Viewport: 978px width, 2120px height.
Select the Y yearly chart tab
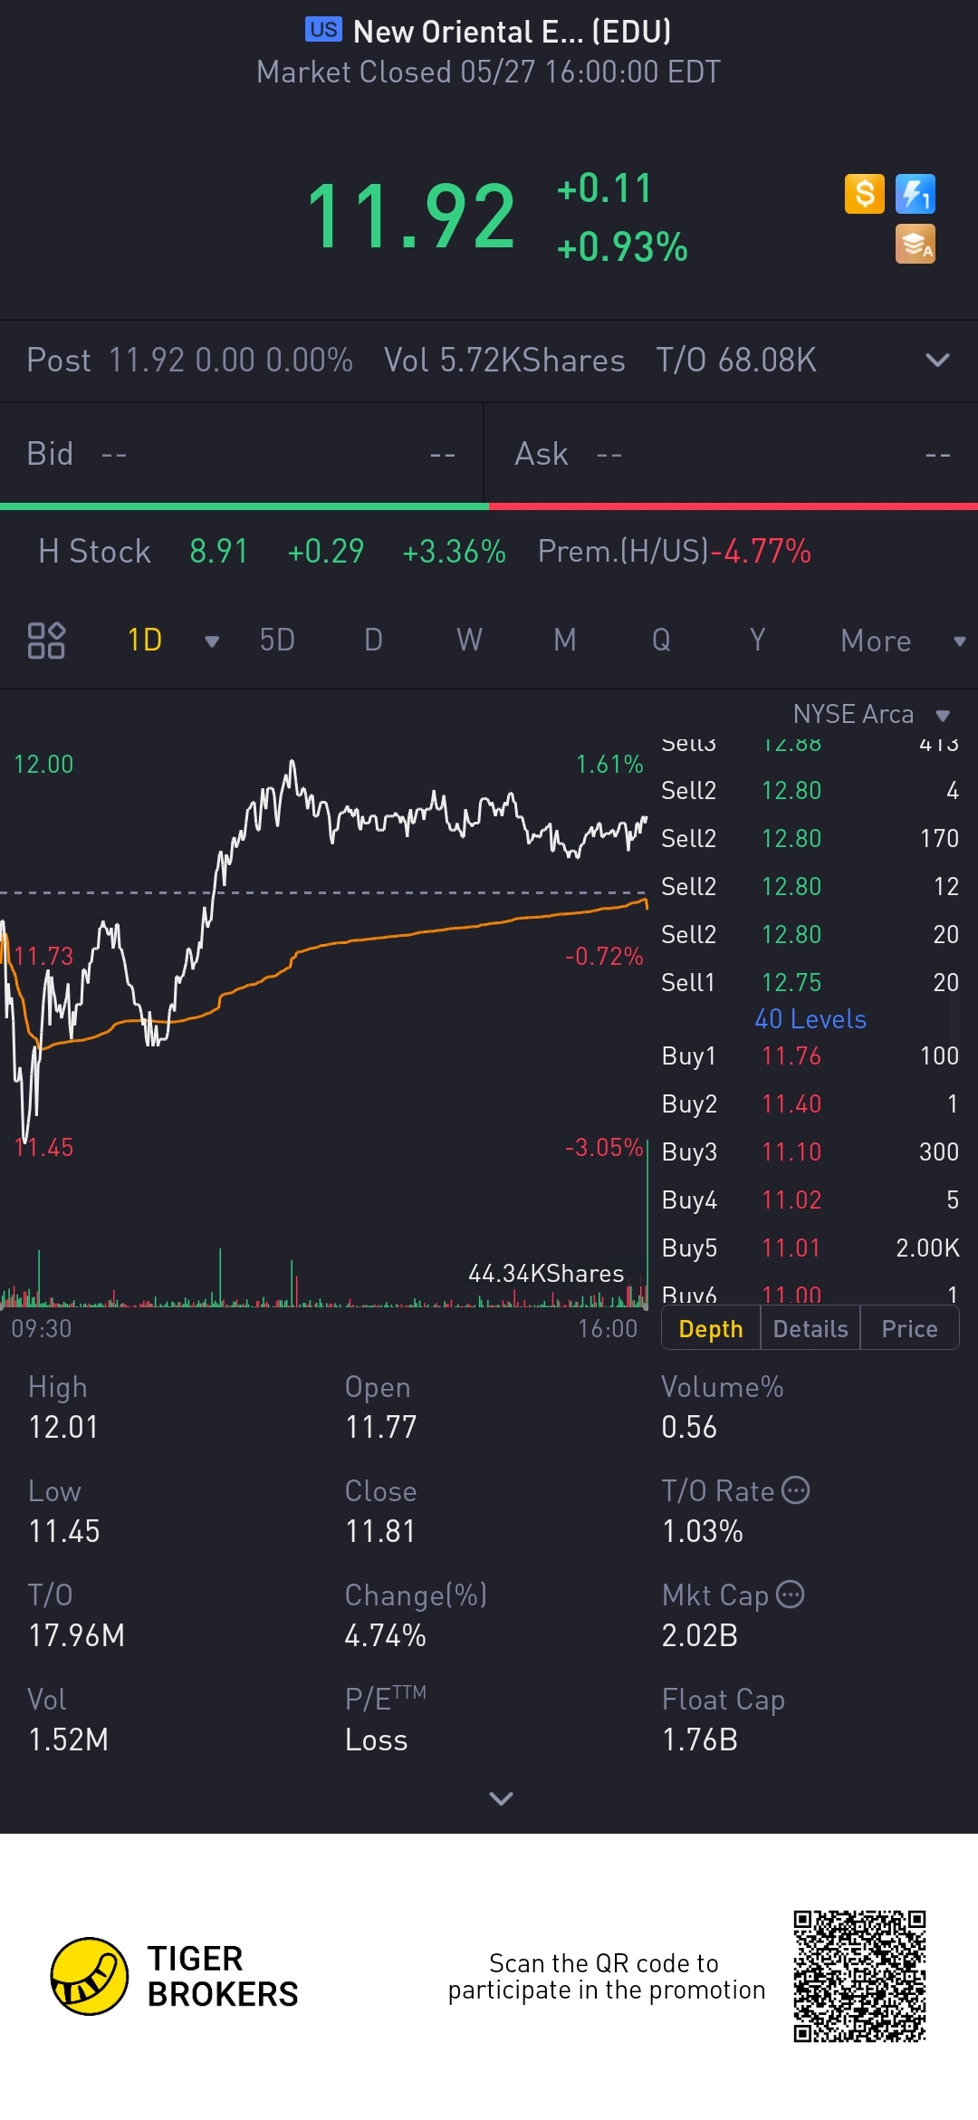pos(758,641)
